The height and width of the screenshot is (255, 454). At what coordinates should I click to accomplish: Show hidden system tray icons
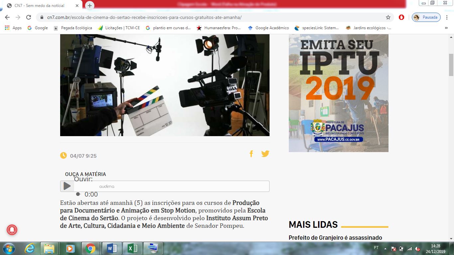(x=385, y=248)
